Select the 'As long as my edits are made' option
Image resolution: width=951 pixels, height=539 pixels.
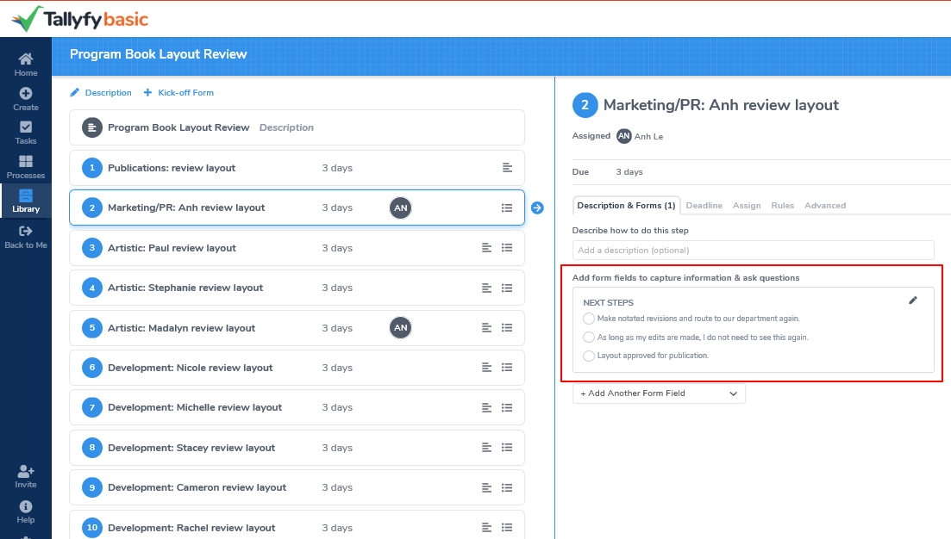[x=589, y=338]
